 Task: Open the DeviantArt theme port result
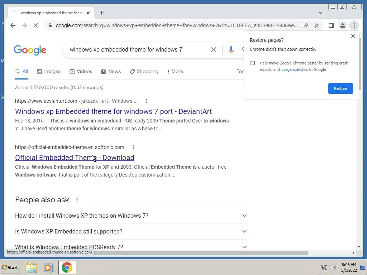click(x=114, y=111)
